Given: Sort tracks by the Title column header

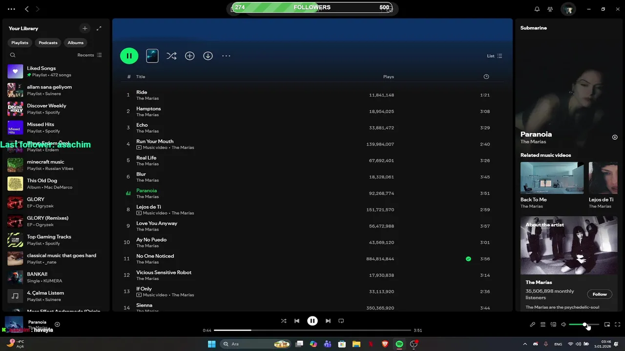Looking at the screenshot, I should [x=141, y=77].
